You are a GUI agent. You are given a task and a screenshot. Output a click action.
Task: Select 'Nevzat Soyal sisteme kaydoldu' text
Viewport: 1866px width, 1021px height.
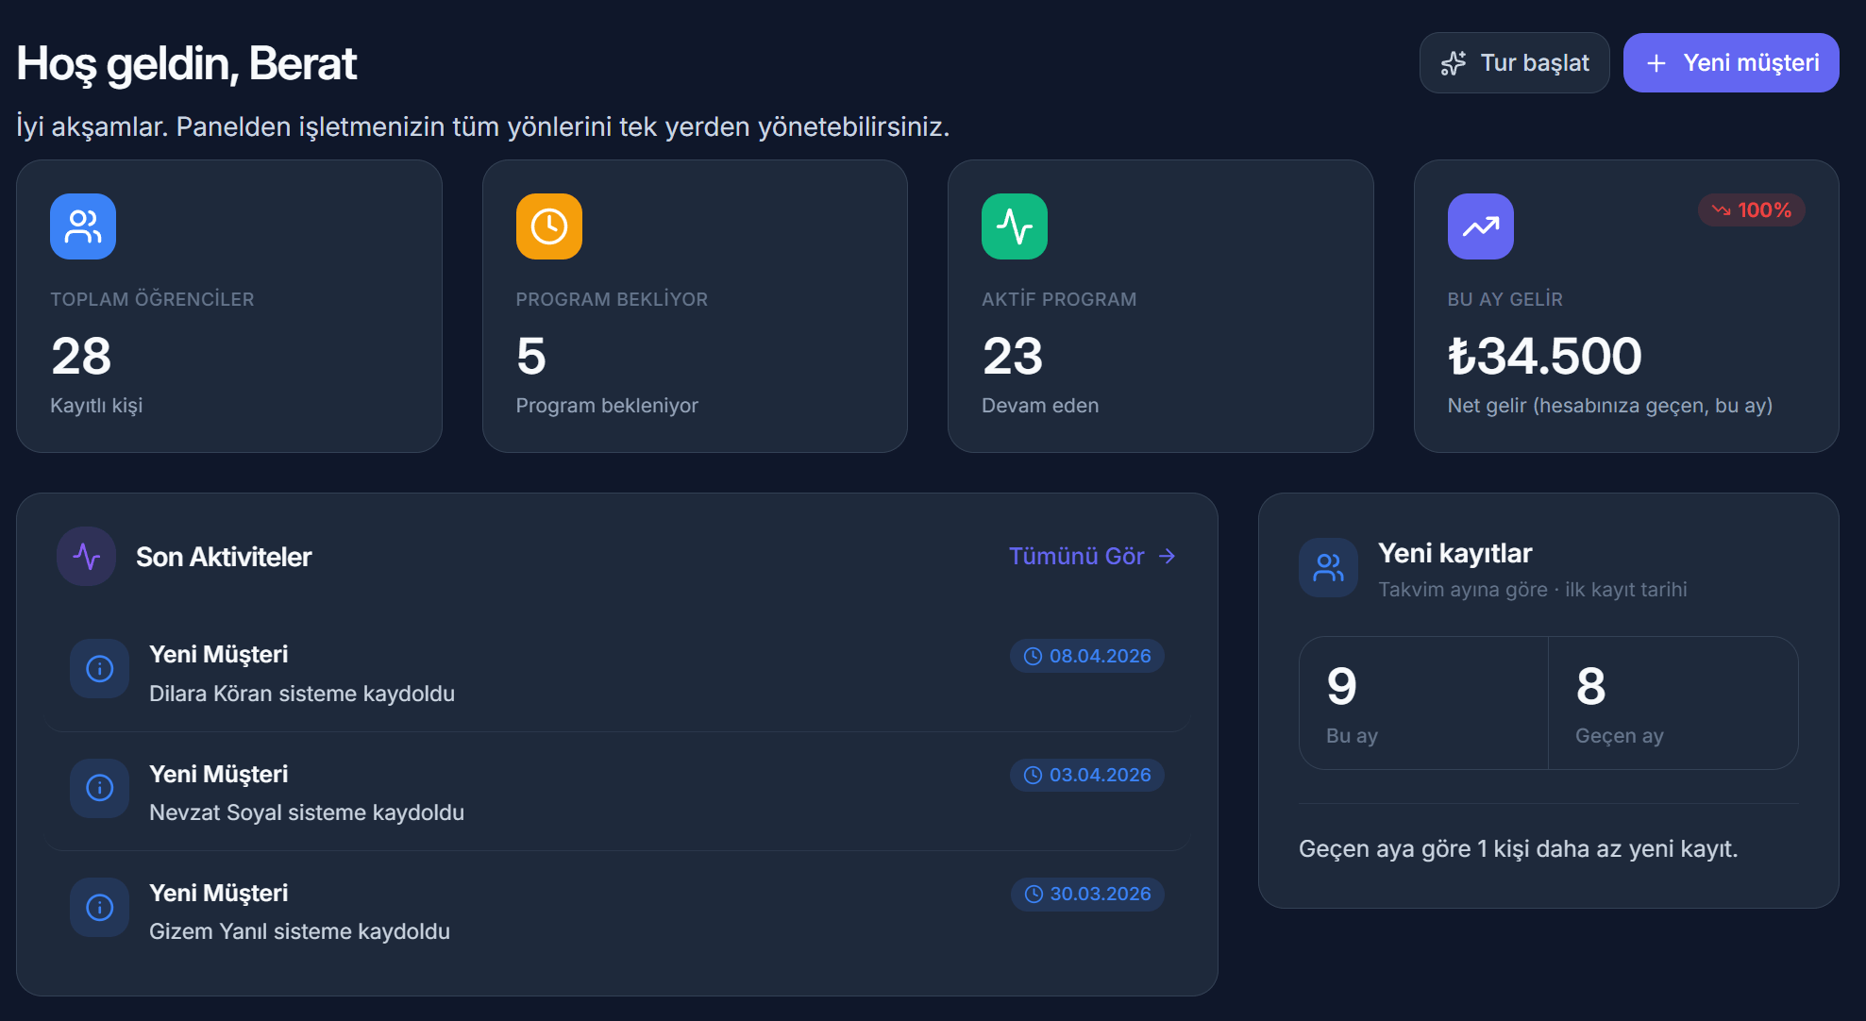tap(307, 812)
